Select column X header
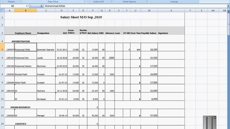Viewport: 230px width, 129px height. 171,10
